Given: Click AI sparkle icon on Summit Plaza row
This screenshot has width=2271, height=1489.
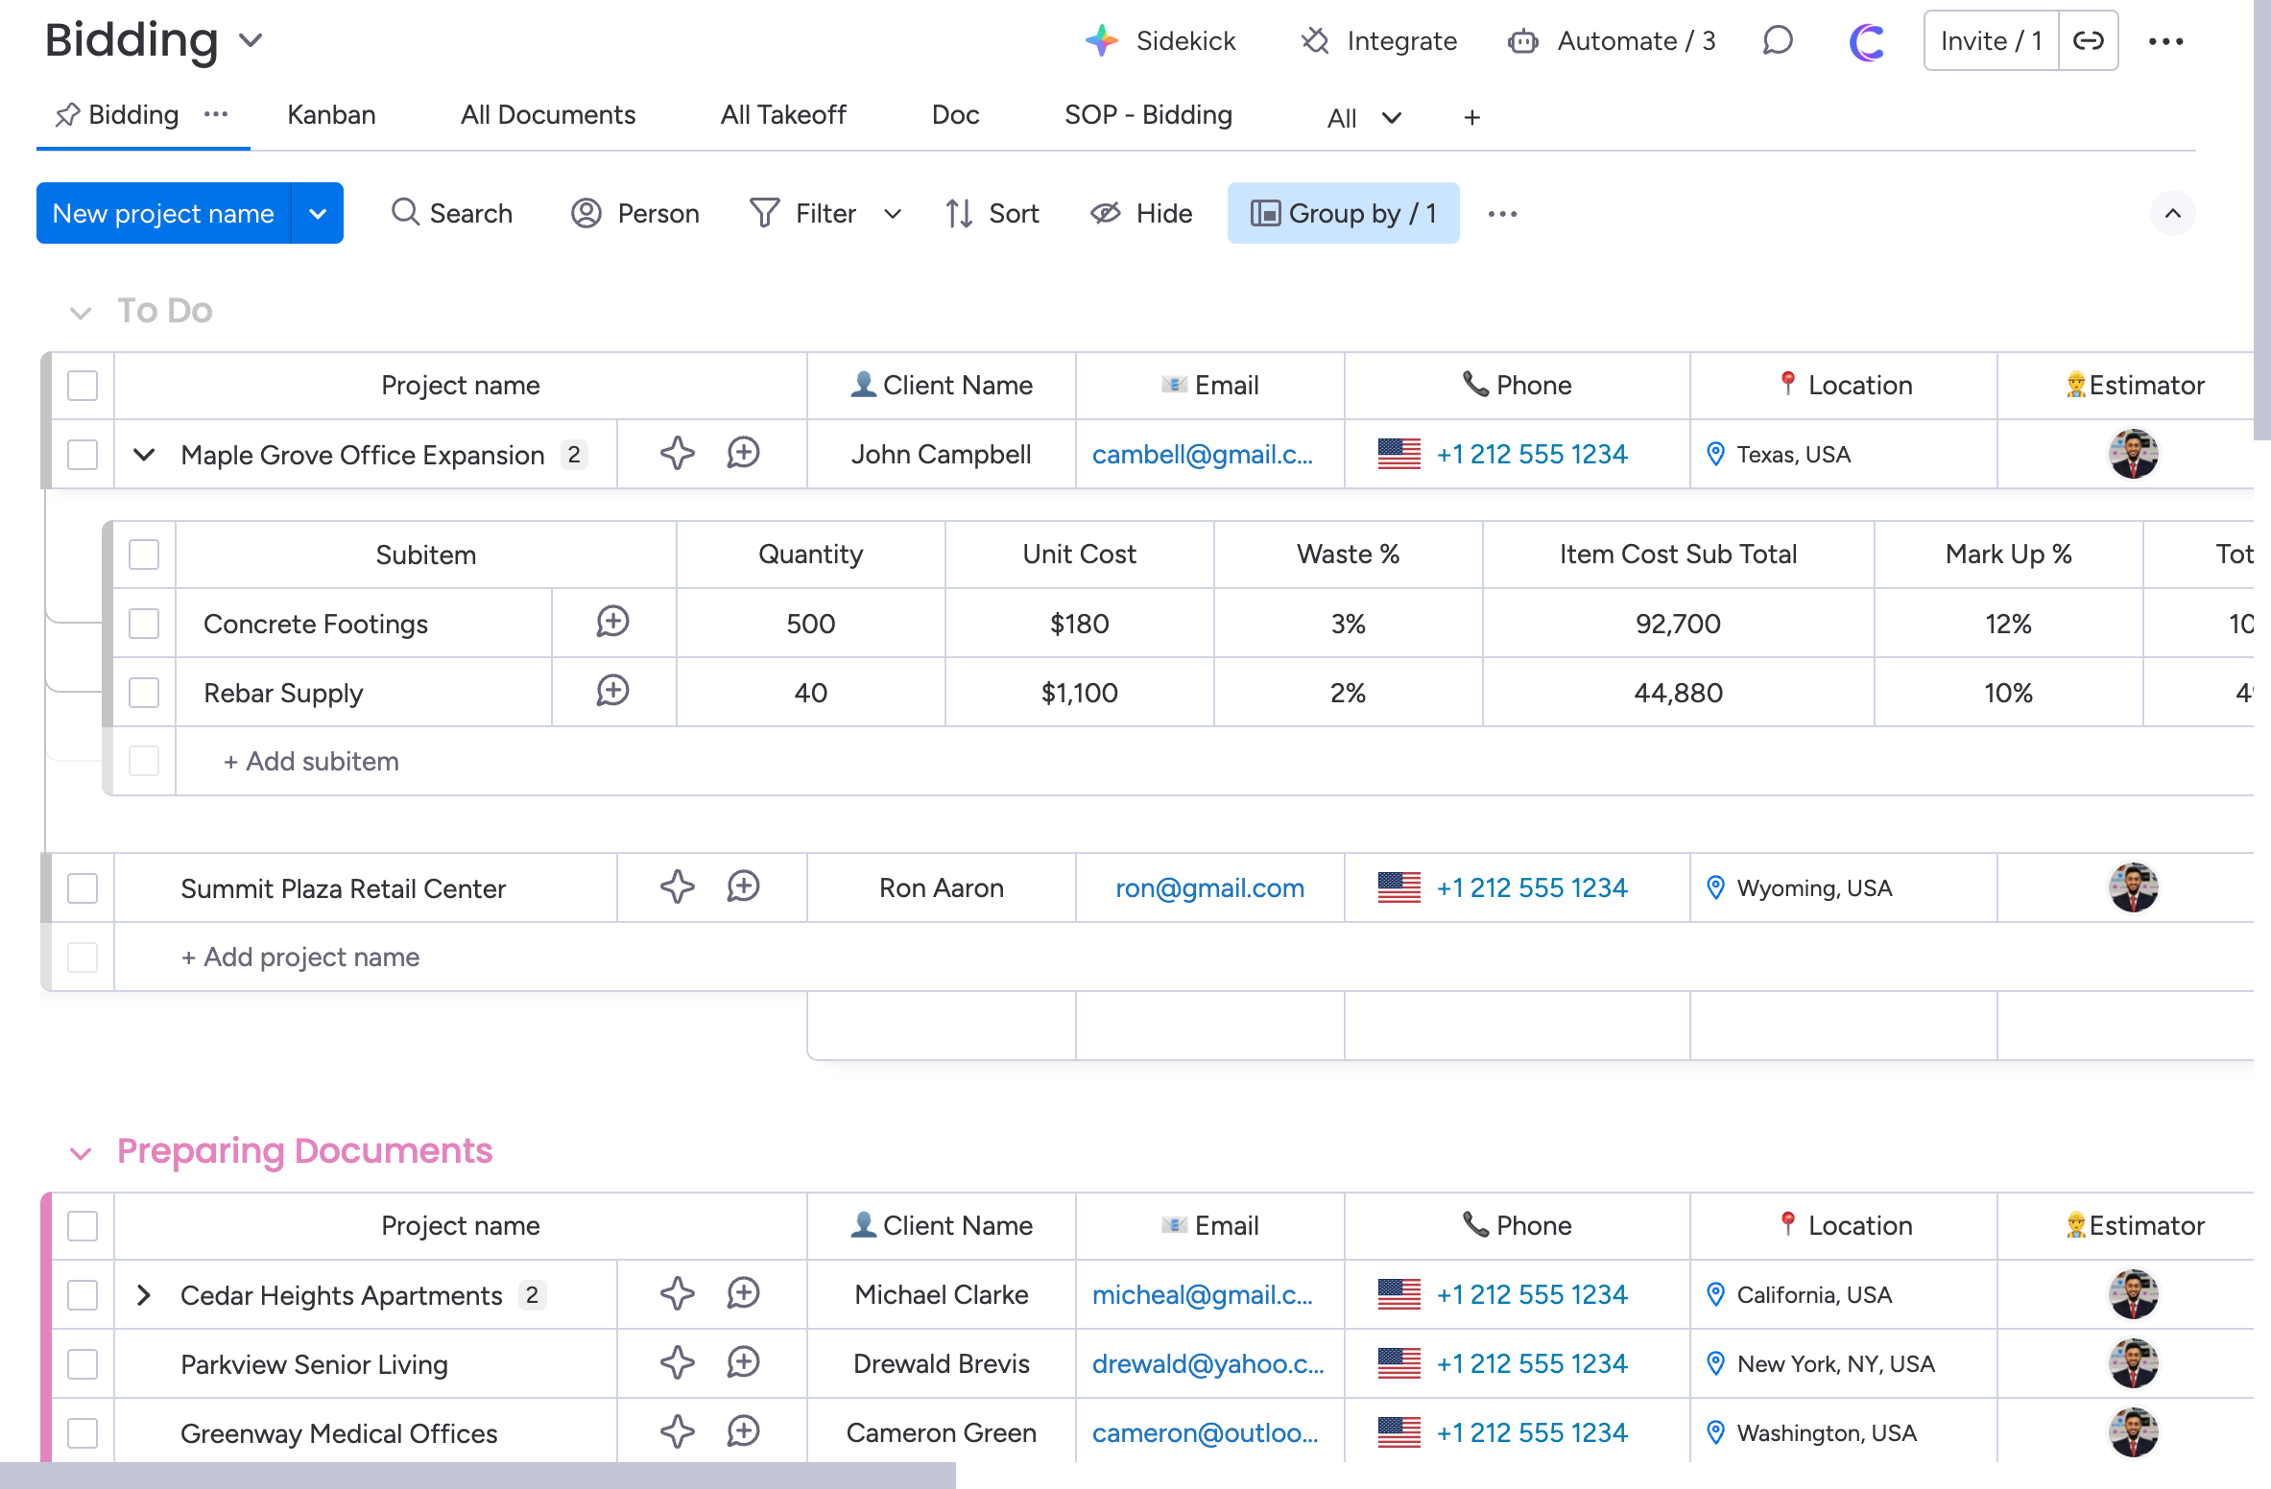Looking at the screenshot, I should click(x=678, y=887).
